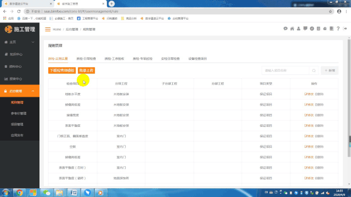The height and width of the screenshot is (197, 351).
Task: Switch to 质检-专项巡检 tab
Action: tap(143, 59)
